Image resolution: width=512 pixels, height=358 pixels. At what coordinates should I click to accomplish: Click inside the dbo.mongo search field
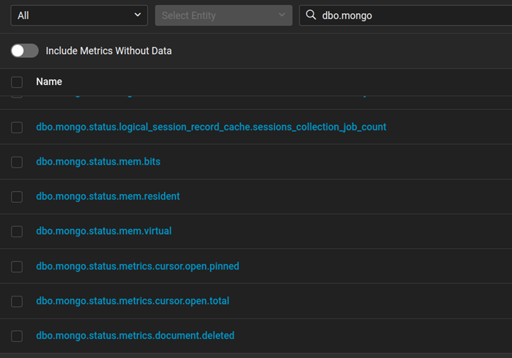[410, 15]
